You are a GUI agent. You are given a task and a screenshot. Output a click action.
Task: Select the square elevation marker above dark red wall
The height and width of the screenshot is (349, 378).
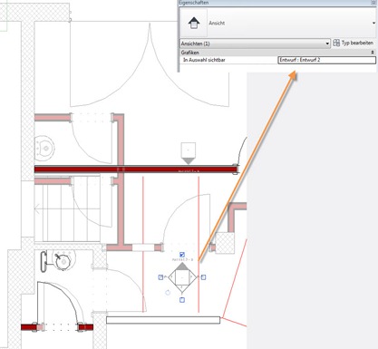click(189, 153)
